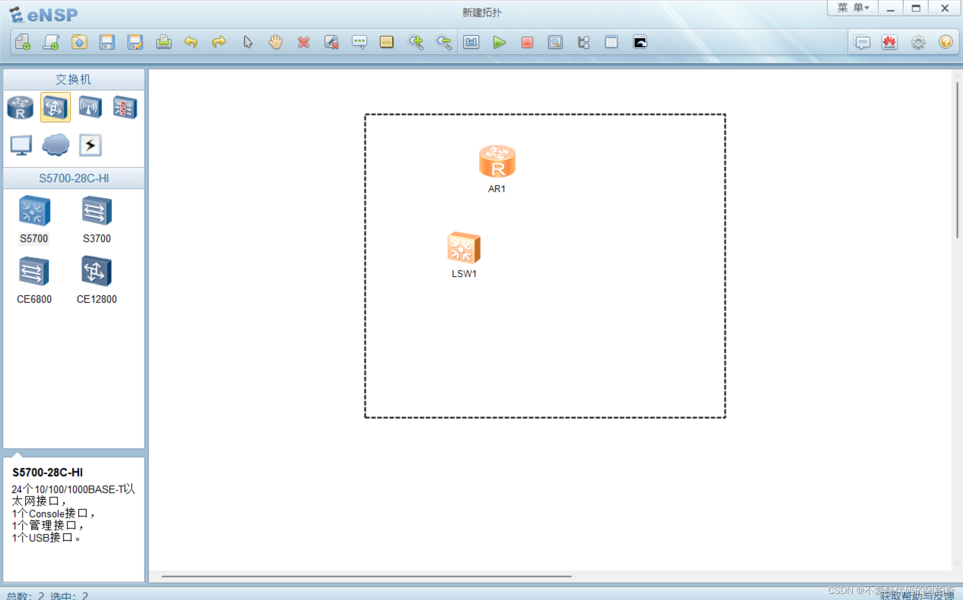Click the horizontal canvas scrollbar
The height and width of the screenshot is (600, 963).
(x=366, y=576)
